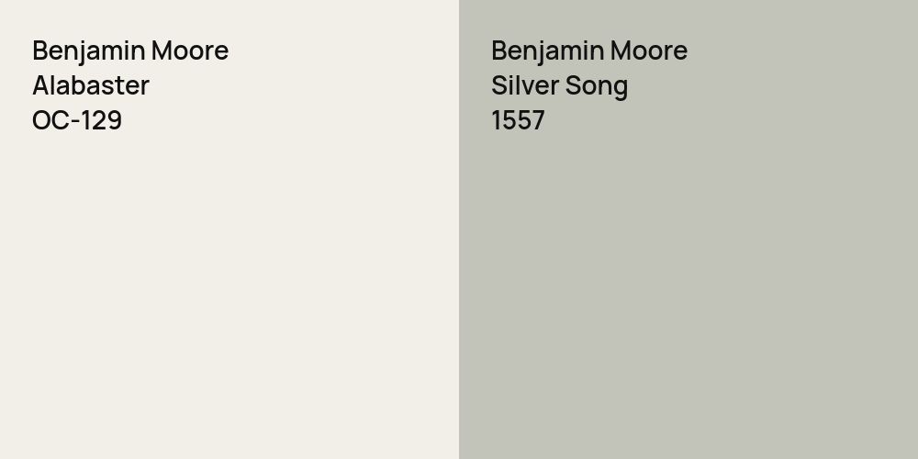Click the code beneath the Alabaster name
The width and height of the screenshot is (918, 459).
(x=76, y=120)
